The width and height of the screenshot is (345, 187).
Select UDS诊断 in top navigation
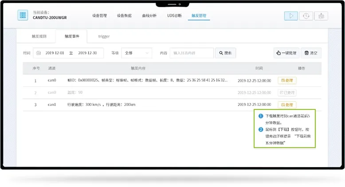(x=174, y=16)
